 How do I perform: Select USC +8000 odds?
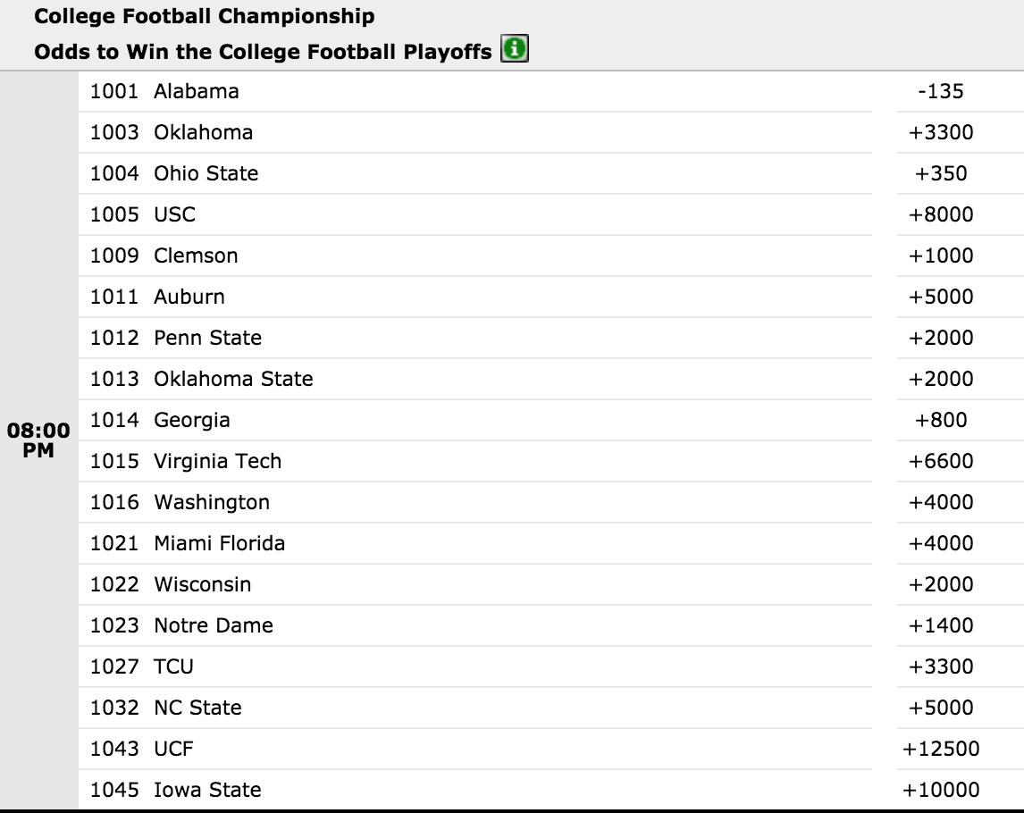click(x=940, y=214)
